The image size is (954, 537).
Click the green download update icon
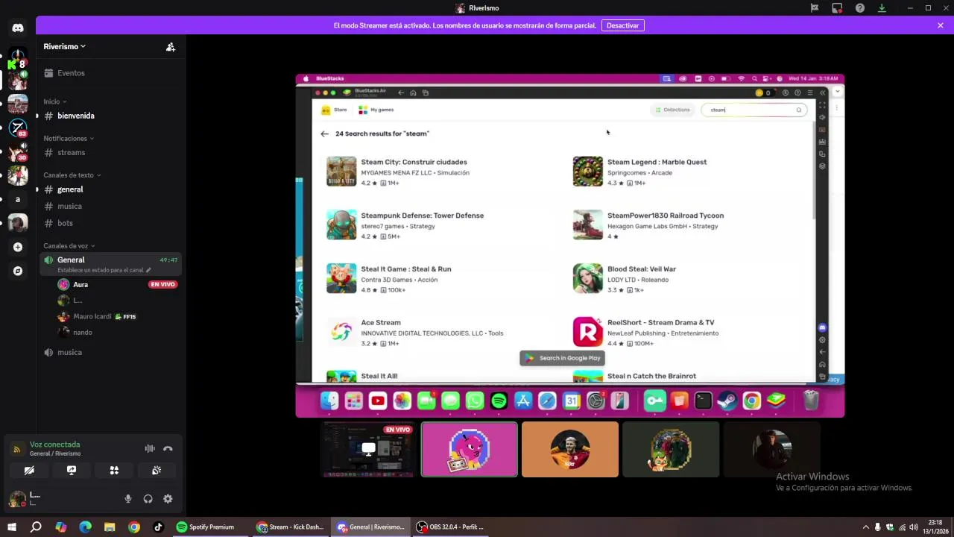(x=882, y=8)
